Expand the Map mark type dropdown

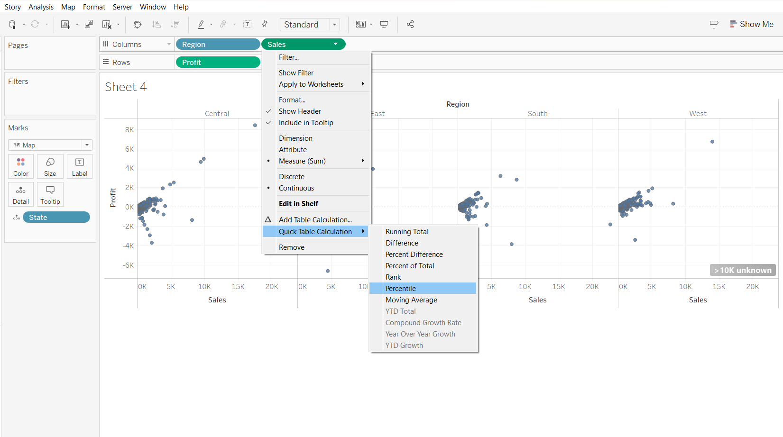(50, 145)
